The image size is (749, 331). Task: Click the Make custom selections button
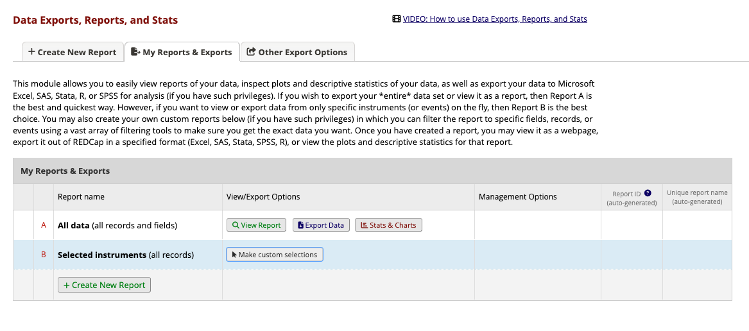point(275,255)
